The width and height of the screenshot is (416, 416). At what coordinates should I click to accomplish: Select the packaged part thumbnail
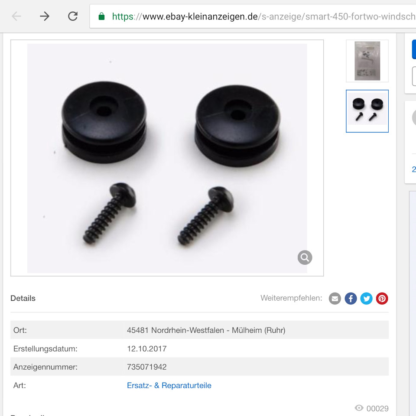pyautogui.click(x=367, y=61)
